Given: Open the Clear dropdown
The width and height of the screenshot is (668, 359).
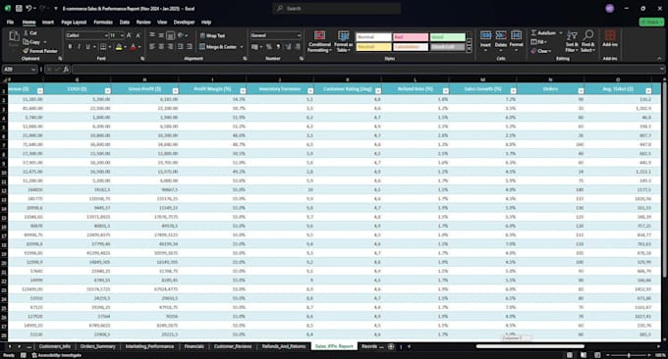Looking at the screenshot, I should 540,51.
